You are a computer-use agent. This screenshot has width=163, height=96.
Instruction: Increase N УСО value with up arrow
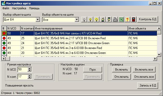[x=30, y=68]
